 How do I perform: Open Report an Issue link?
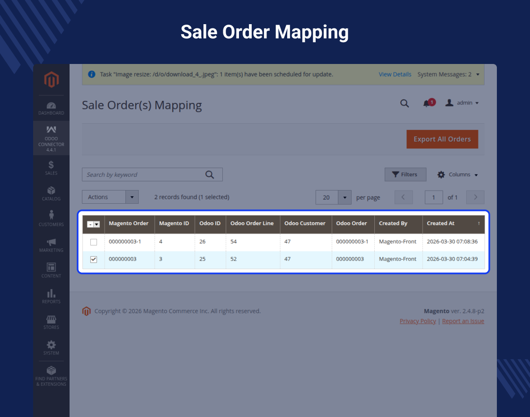click(x=463, y=321)
